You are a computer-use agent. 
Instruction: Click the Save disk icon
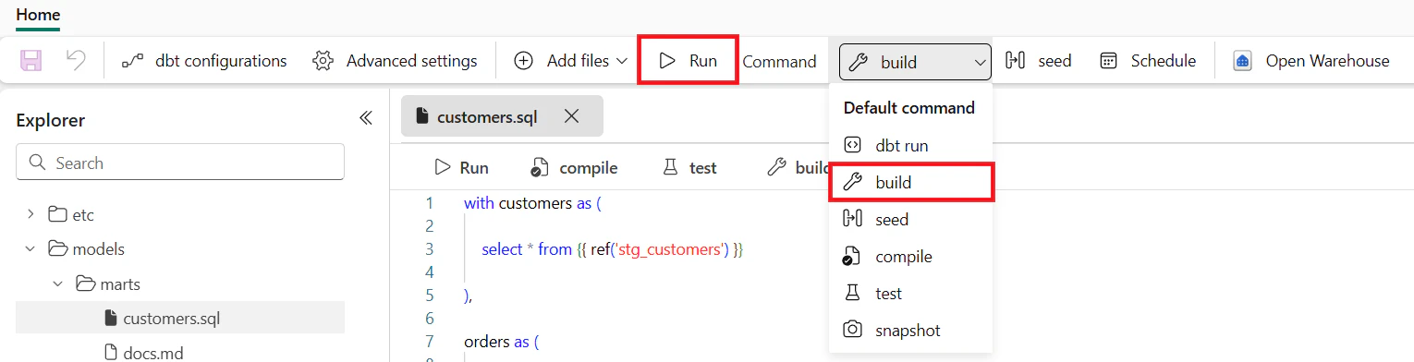click(x=31, y=61)
